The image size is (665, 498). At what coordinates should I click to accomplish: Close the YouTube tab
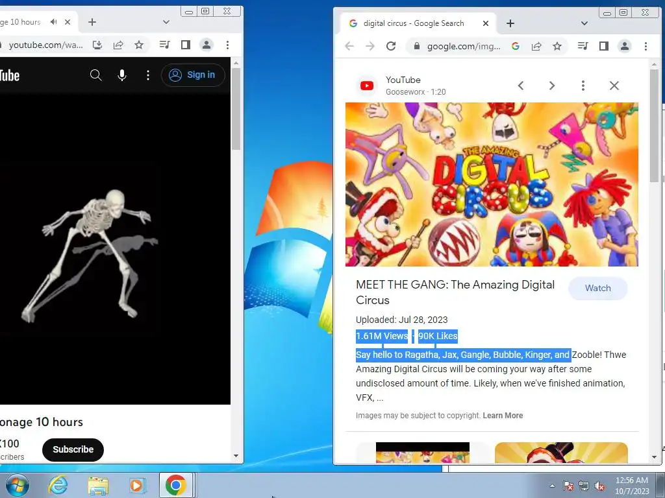point(68,22)
